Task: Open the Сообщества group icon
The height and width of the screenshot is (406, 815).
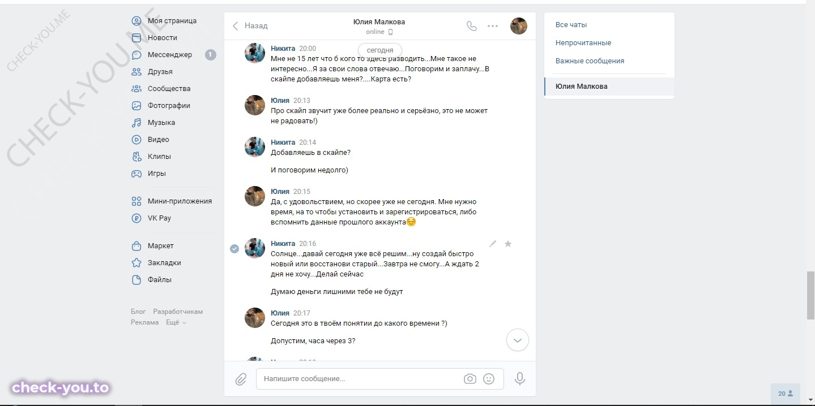Action: [x=136, y=89]
